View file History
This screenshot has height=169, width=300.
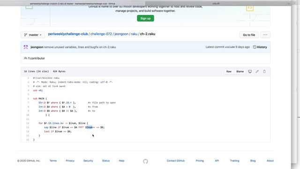click(x=260, y=47)
